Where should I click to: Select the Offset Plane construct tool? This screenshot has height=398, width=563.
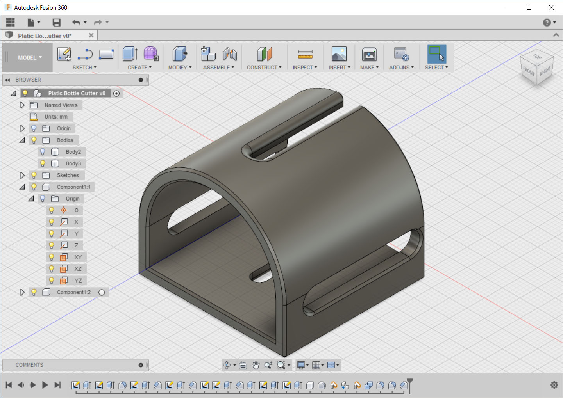tap(264, 54)
